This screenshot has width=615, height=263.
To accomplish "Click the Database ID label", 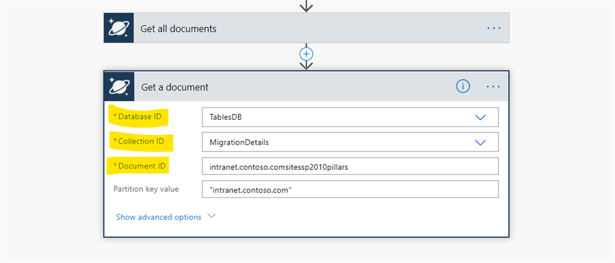I will [x=138, y=116].
